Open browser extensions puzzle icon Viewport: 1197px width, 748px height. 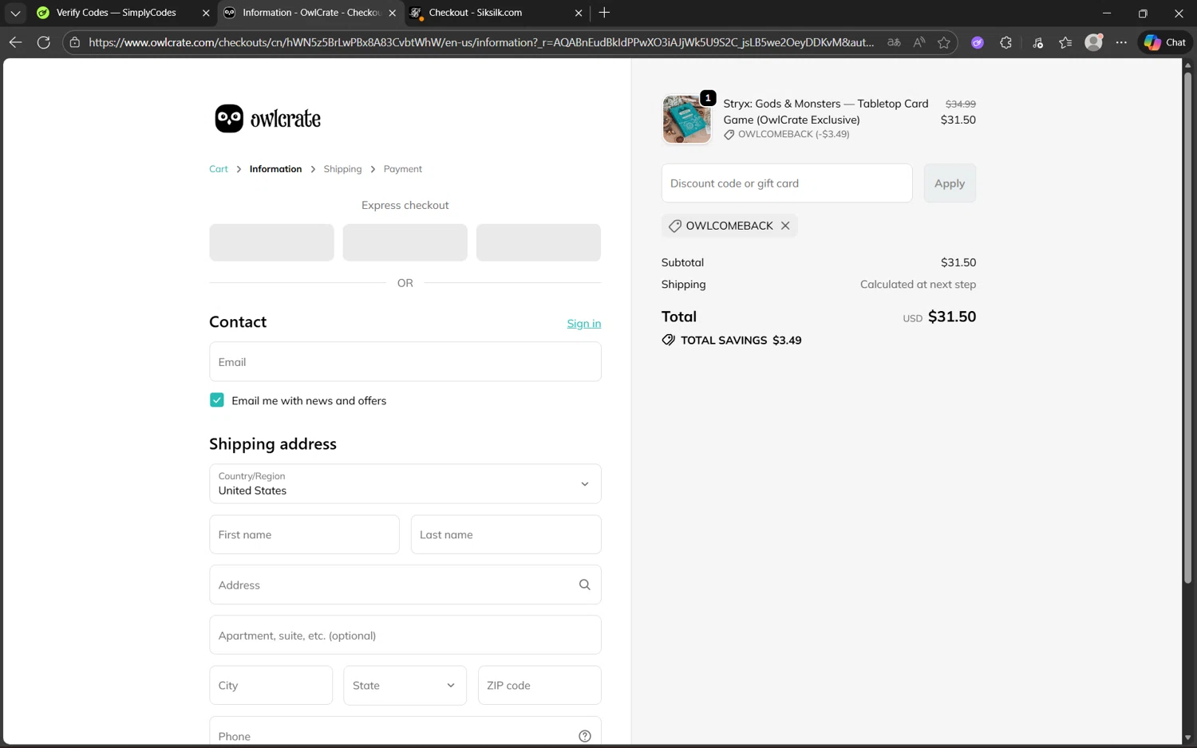1005,42
